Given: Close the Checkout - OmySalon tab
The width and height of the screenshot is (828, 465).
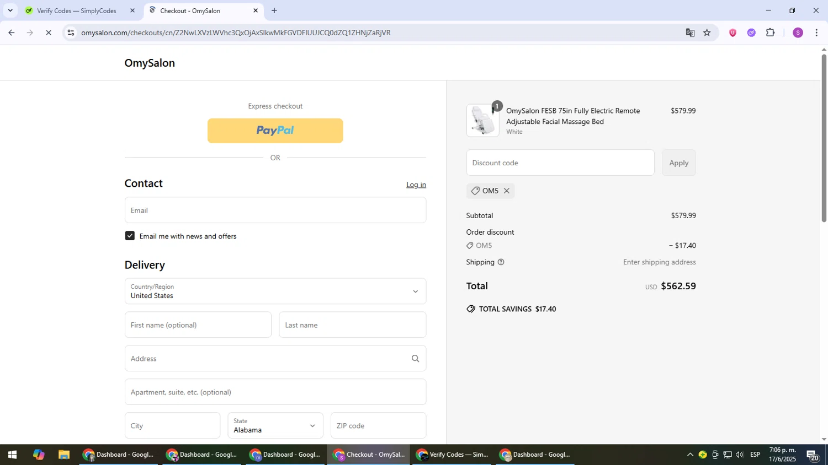Looking at the screenshot, I should pos(256,10).
